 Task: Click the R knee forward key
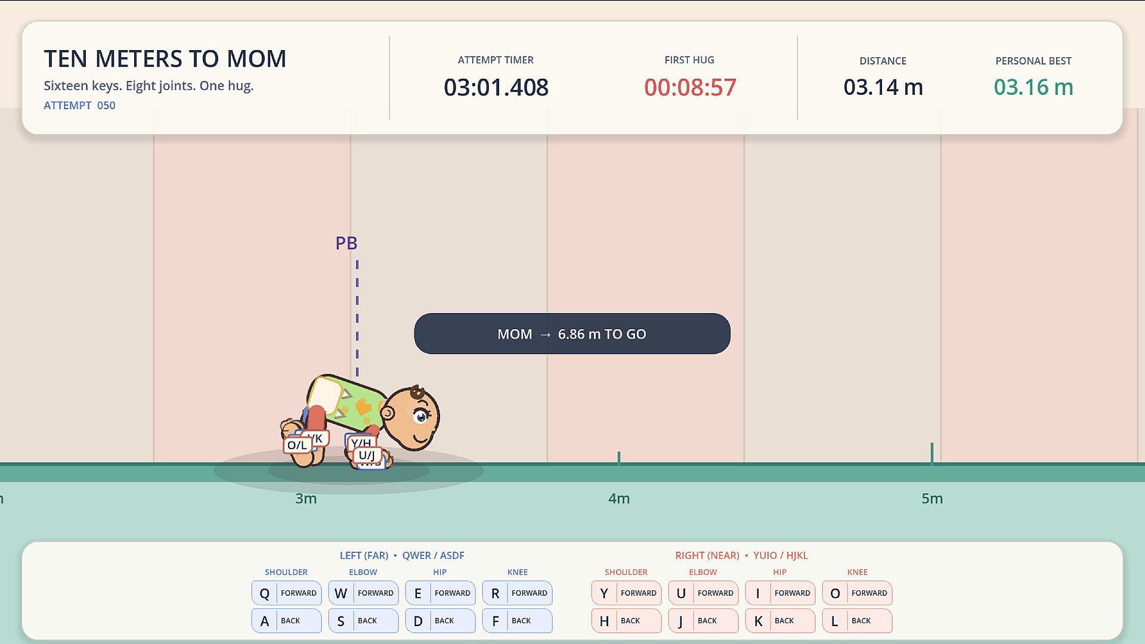tap(517, 593)
